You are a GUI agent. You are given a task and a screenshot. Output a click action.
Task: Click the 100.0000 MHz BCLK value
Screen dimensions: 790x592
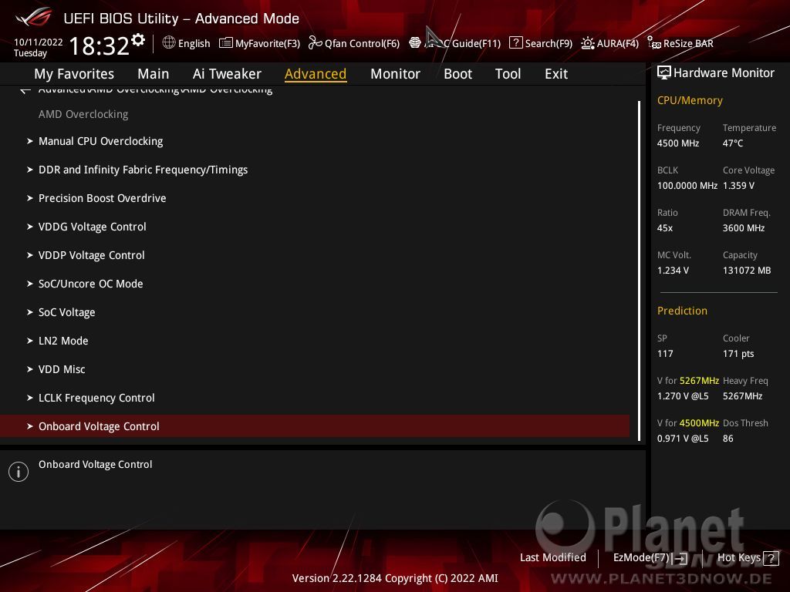tap(687, 186)
